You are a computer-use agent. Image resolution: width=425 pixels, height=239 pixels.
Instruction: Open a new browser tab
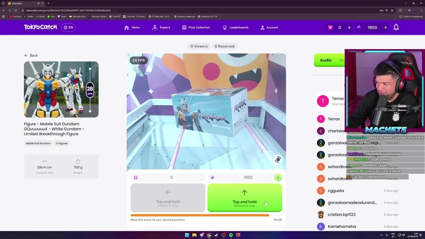tap(48, 3)
